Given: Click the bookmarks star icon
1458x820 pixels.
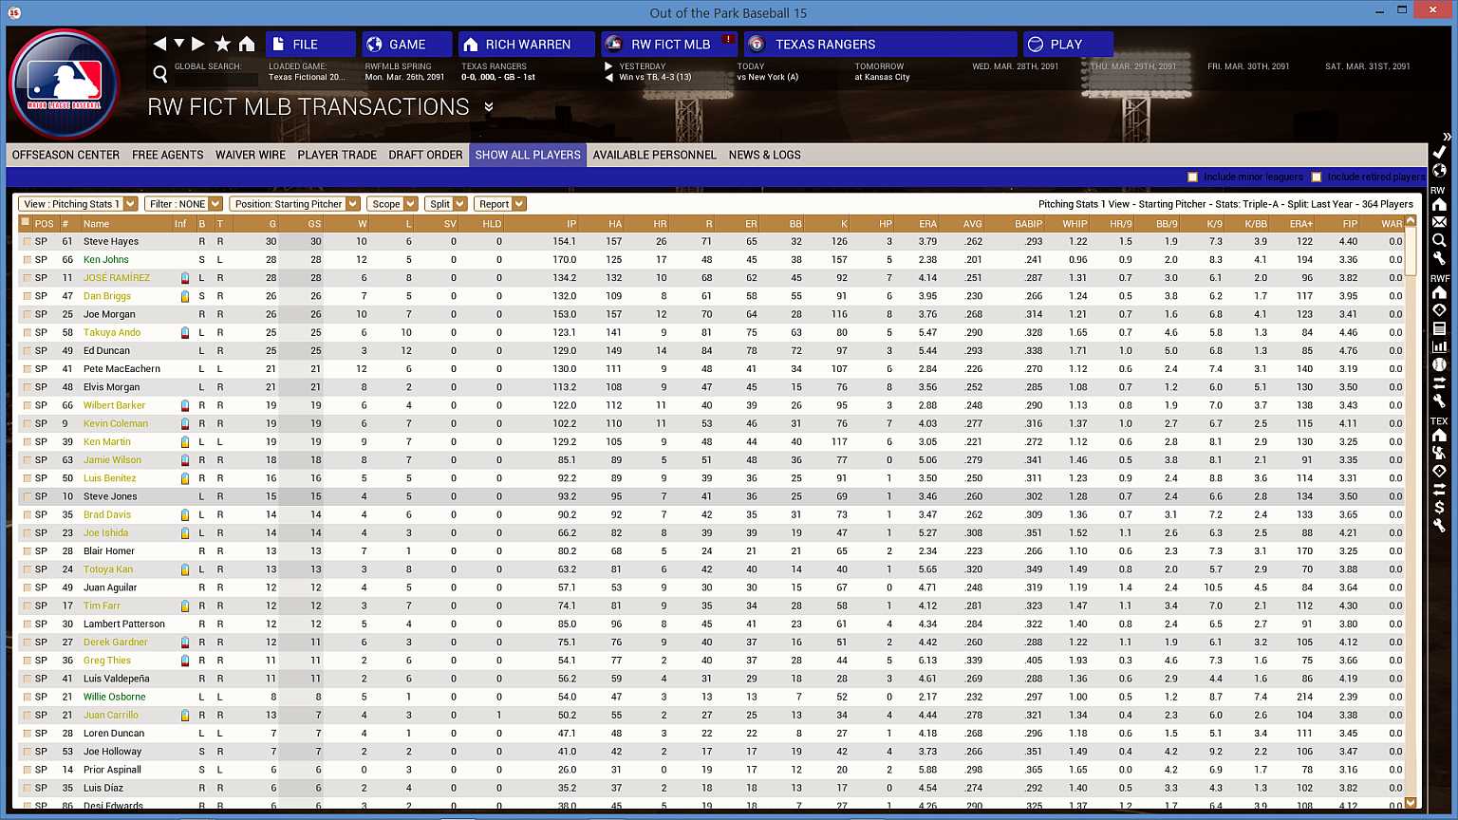Looking at the screenshot, I should tap(223, 44).
